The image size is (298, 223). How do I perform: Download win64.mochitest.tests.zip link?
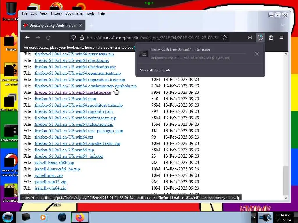[x=79, y=105]
